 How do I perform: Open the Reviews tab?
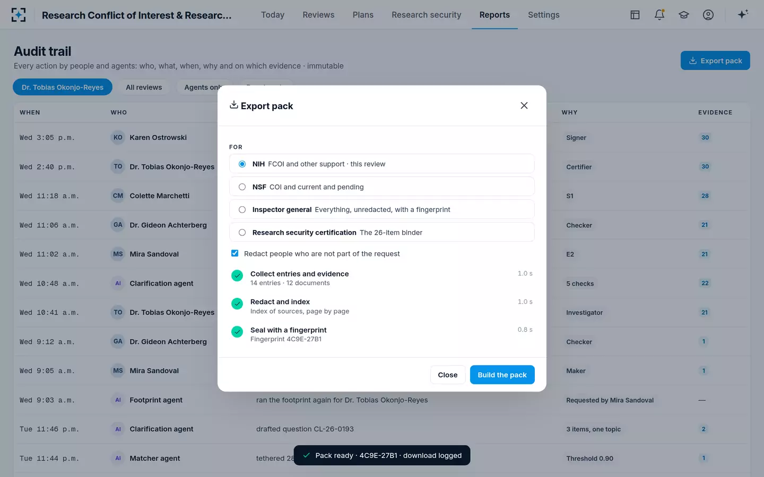pos(318,15)
